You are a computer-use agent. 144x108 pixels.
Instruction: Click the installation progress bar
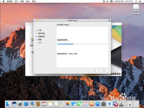82,44
